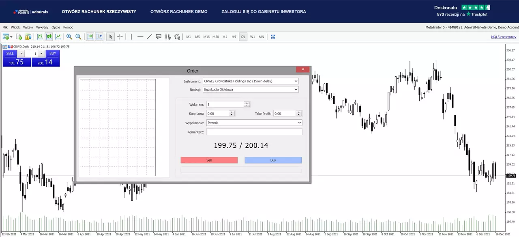
Task: Open the Instrument dropdown CRWD
Action: (251, 81)
